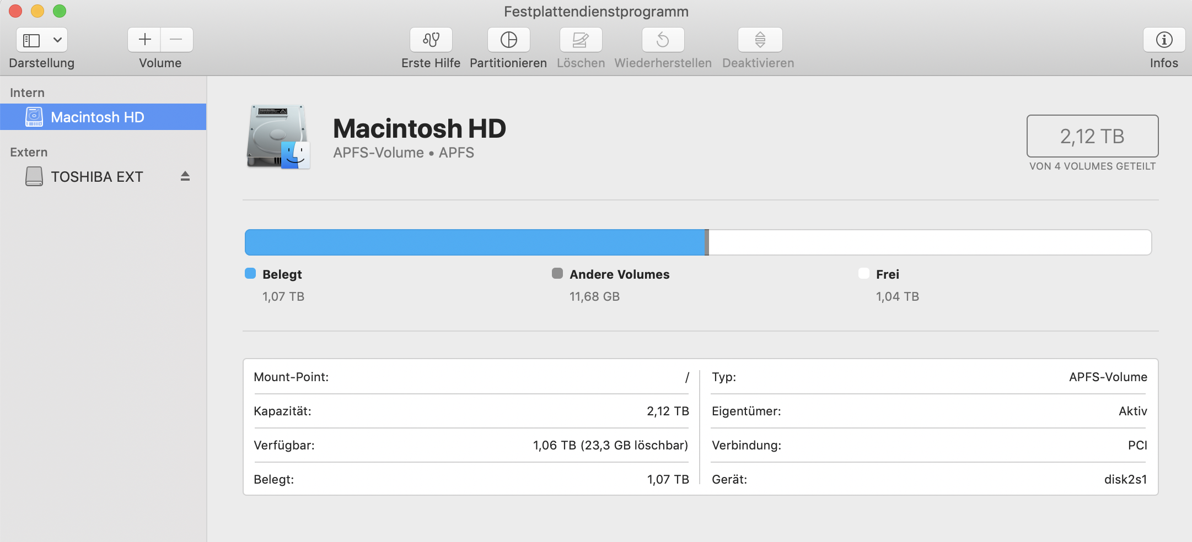The height and width of the screenshot is (542, 1192).
Task: Click the Macintosh HD drive image
Action: [278, 137]
